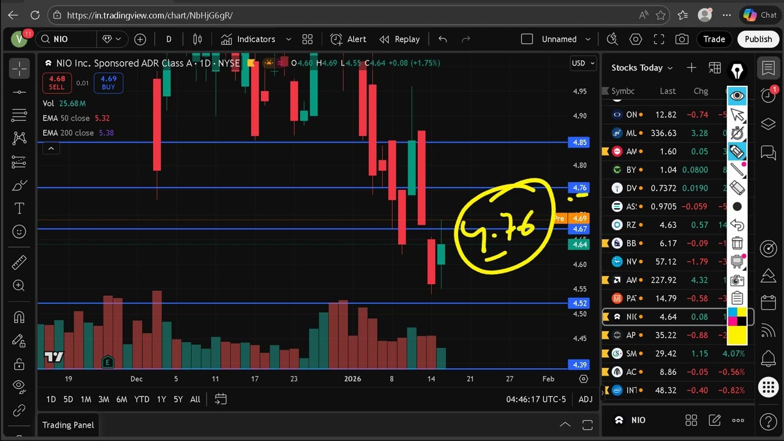Open the Help Center question mark
The width and height of the screenshot is (784, 441).
(769, 421)
